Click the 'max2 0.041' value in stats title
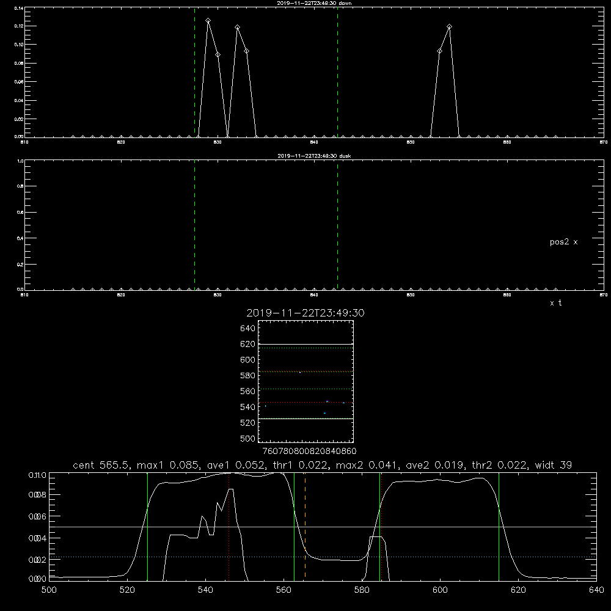 [x=365, y=465]
